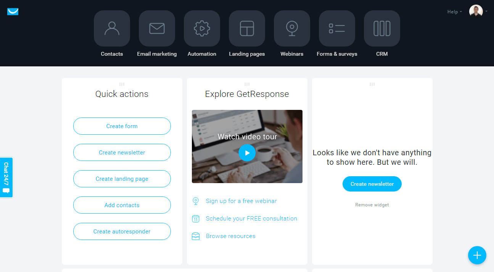
Task: Open the Automation gear icon
Action: (202, 28)
